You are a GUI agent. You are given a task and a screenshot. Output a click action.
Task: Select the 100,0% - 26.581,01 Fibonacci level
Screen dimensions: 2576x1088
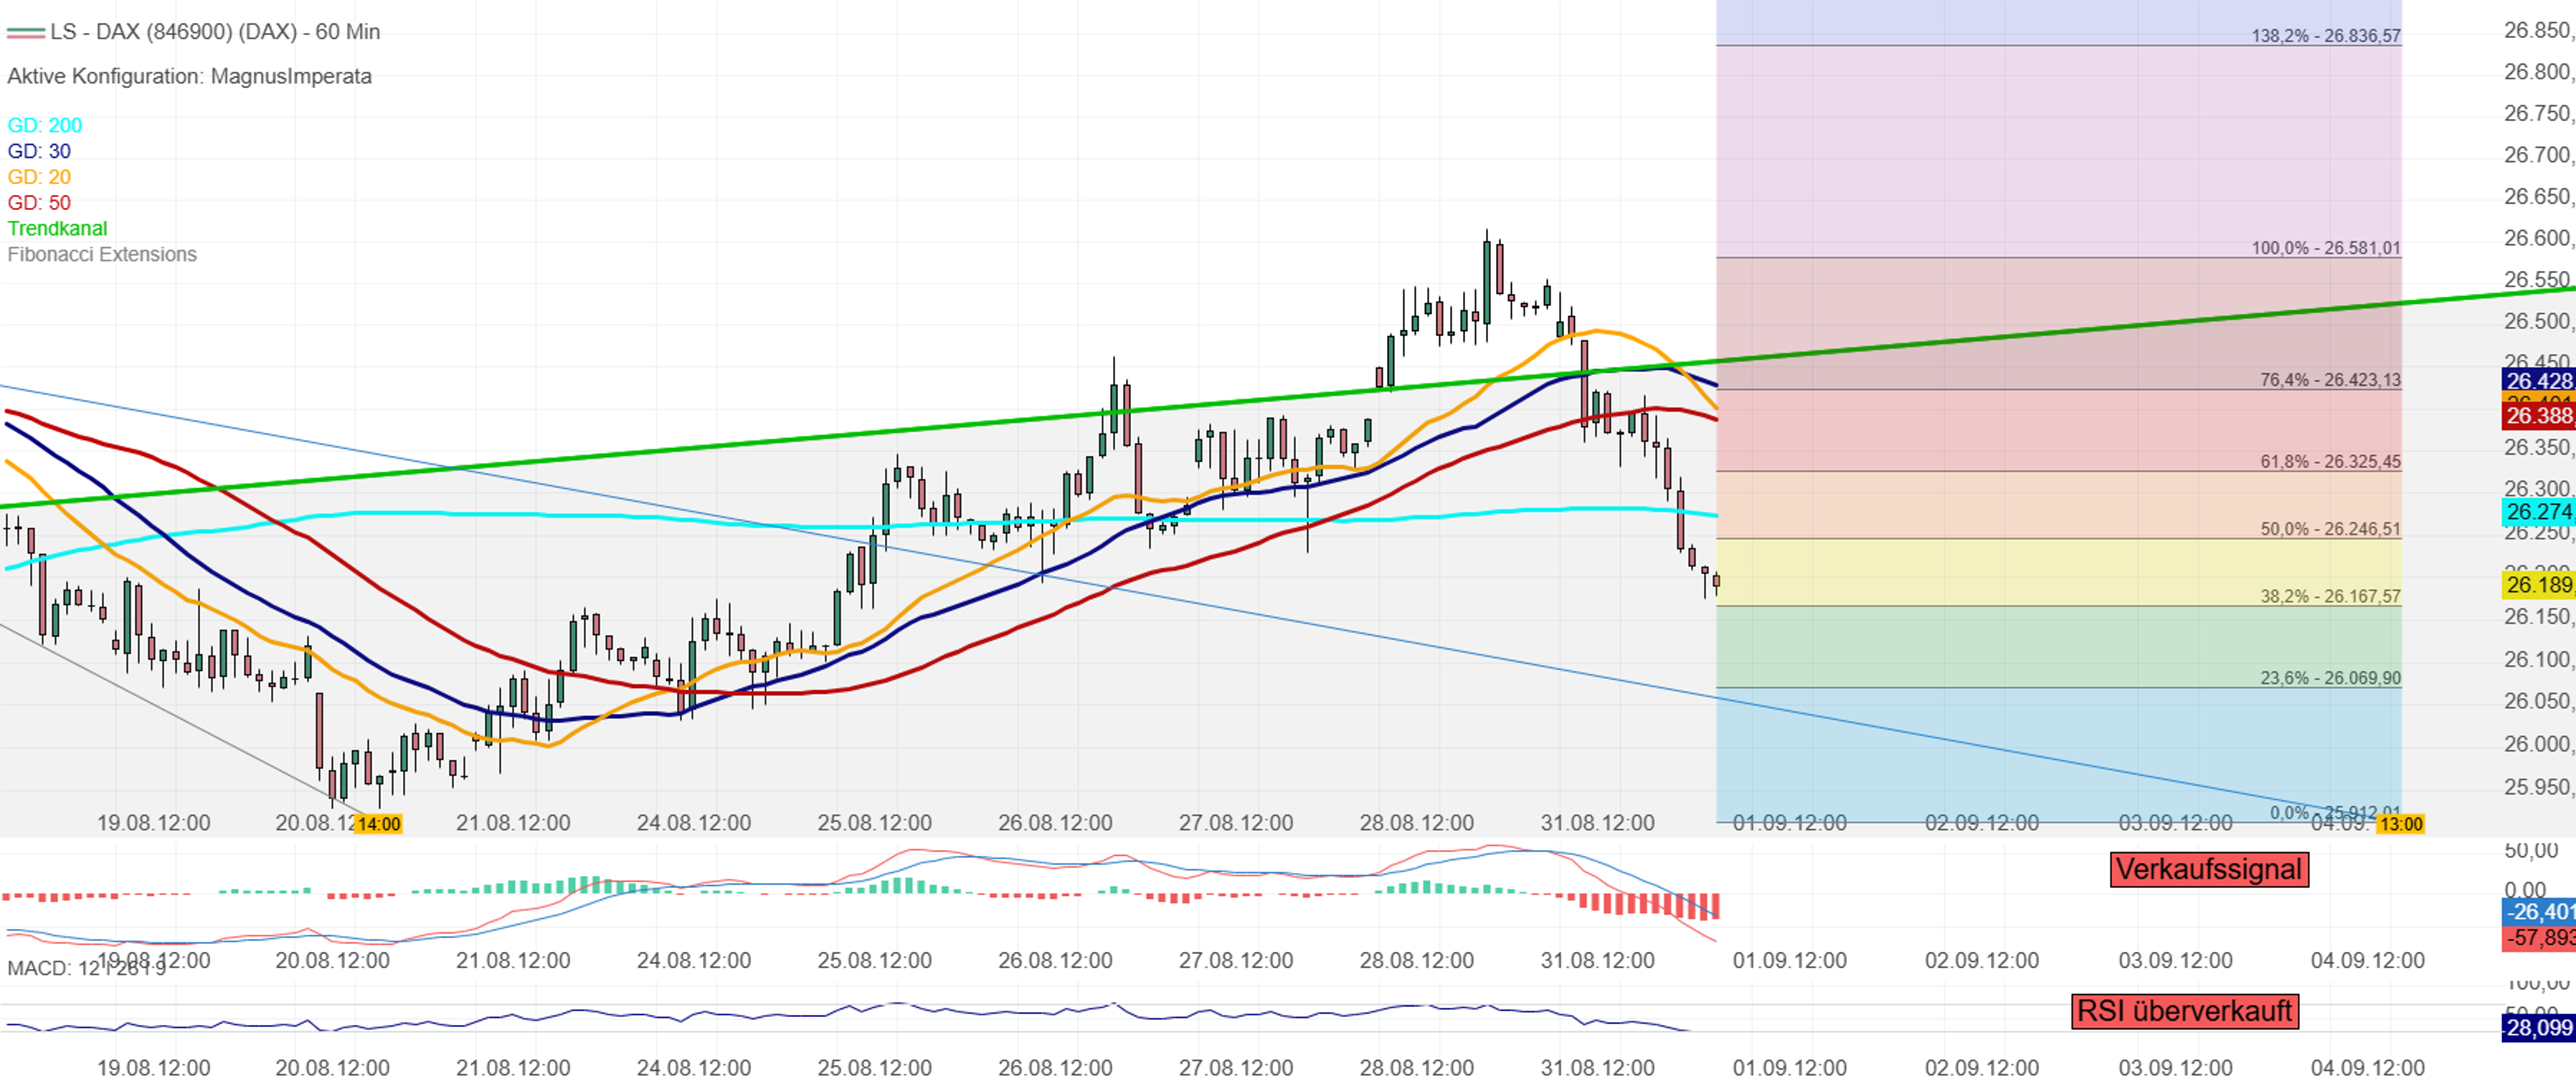[x=2326, y=248]
